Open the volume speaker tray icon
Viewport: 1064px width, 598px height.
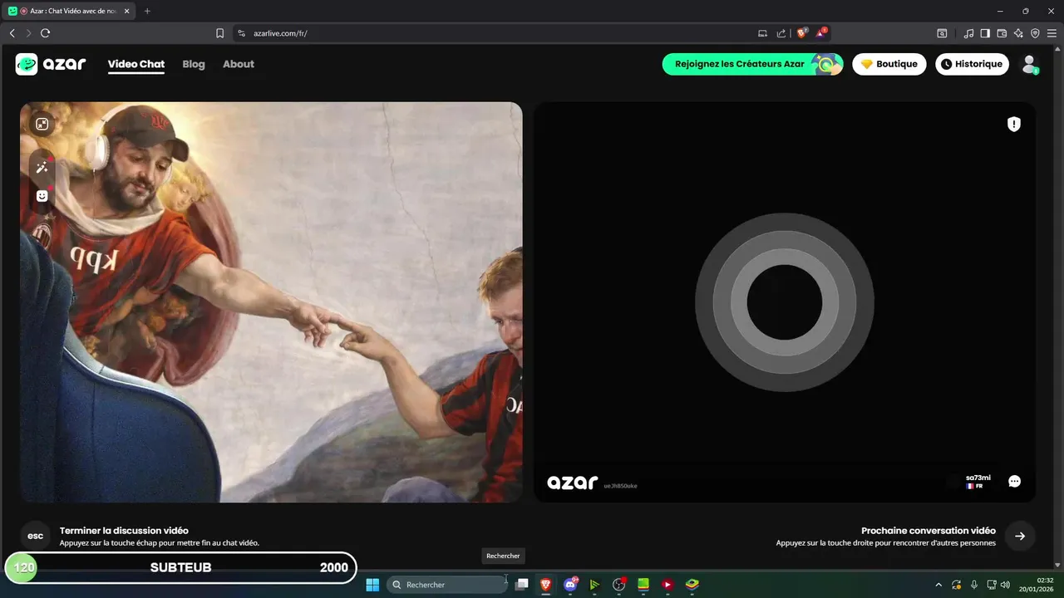pyautogui.click(x=1006, y=585)
